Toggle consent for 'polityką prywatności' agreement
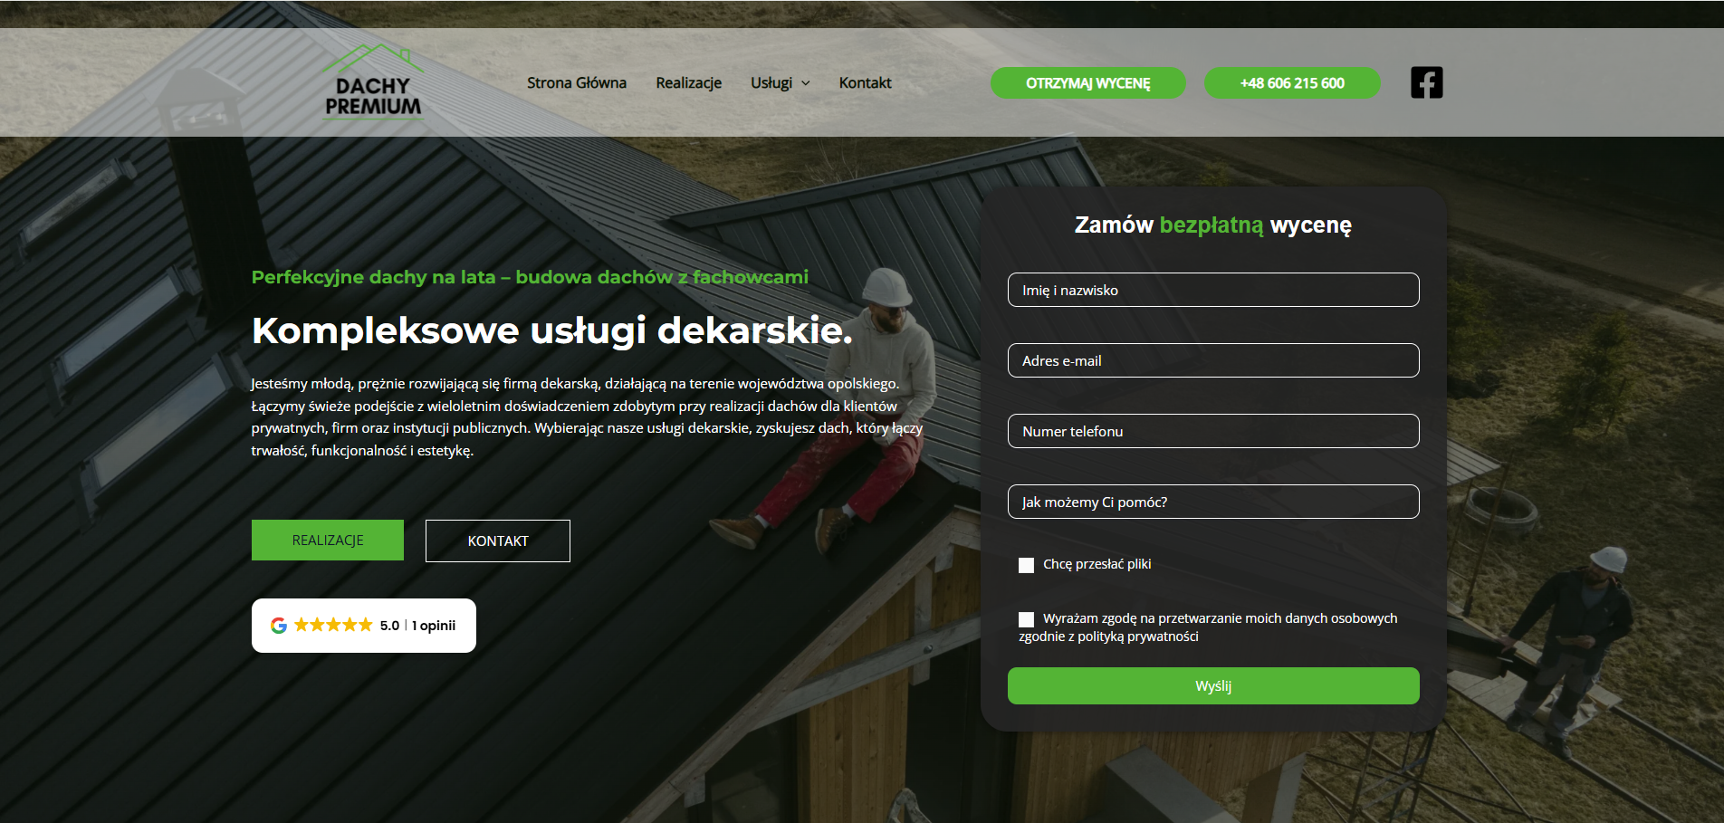This screenshot has height=823, width=1724. point(1027,619)
